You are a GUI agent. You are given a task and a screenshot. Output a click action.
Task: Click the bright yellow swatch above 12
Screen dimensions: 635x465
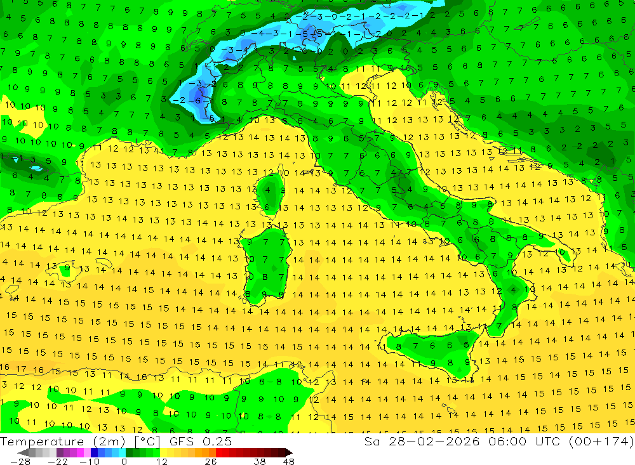[164, 453]
